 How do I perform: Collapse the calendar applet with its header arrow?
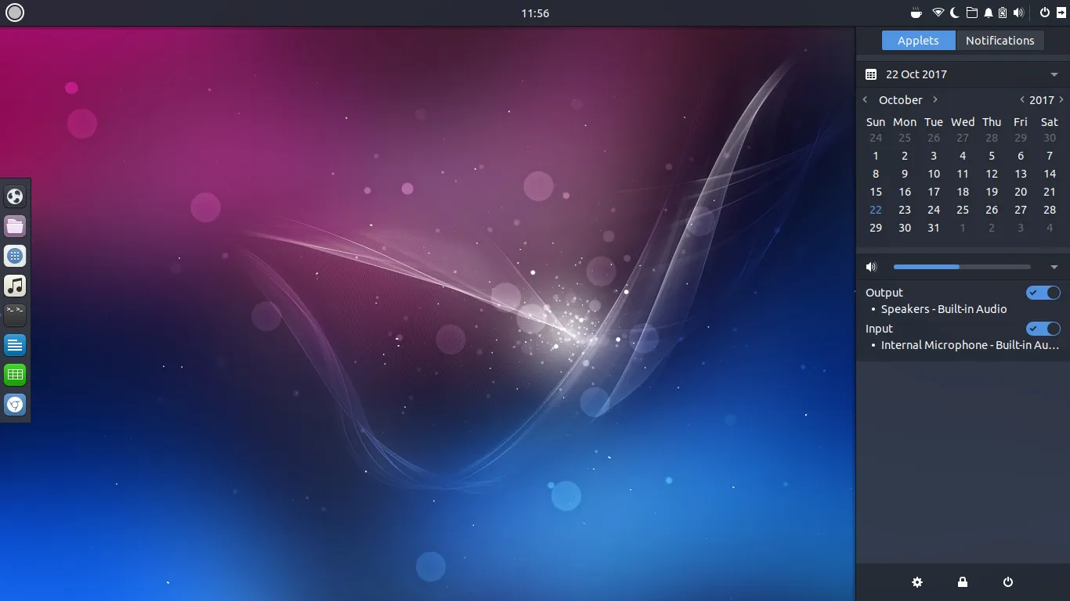click(x=1054, y=74)
